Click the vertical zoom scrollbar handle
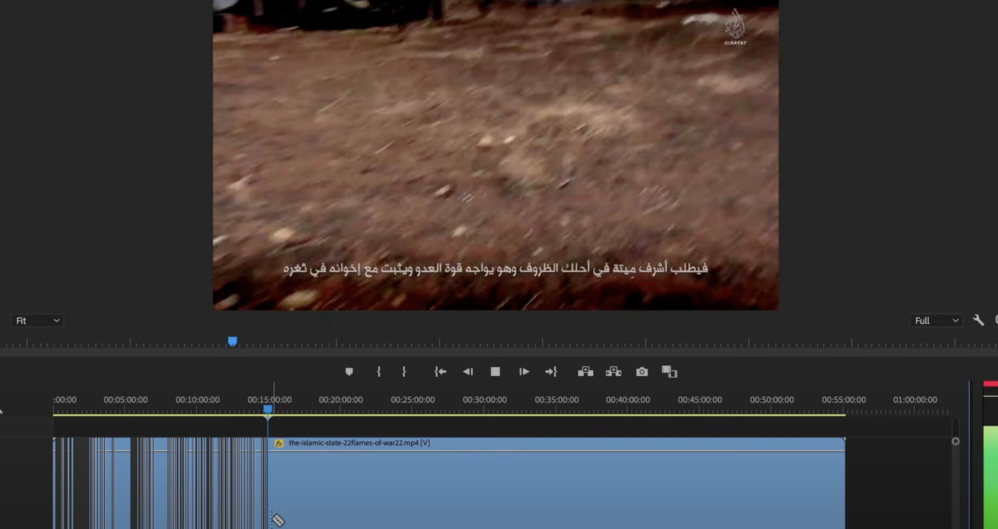 pyautogui.click(x=955, y=441)
